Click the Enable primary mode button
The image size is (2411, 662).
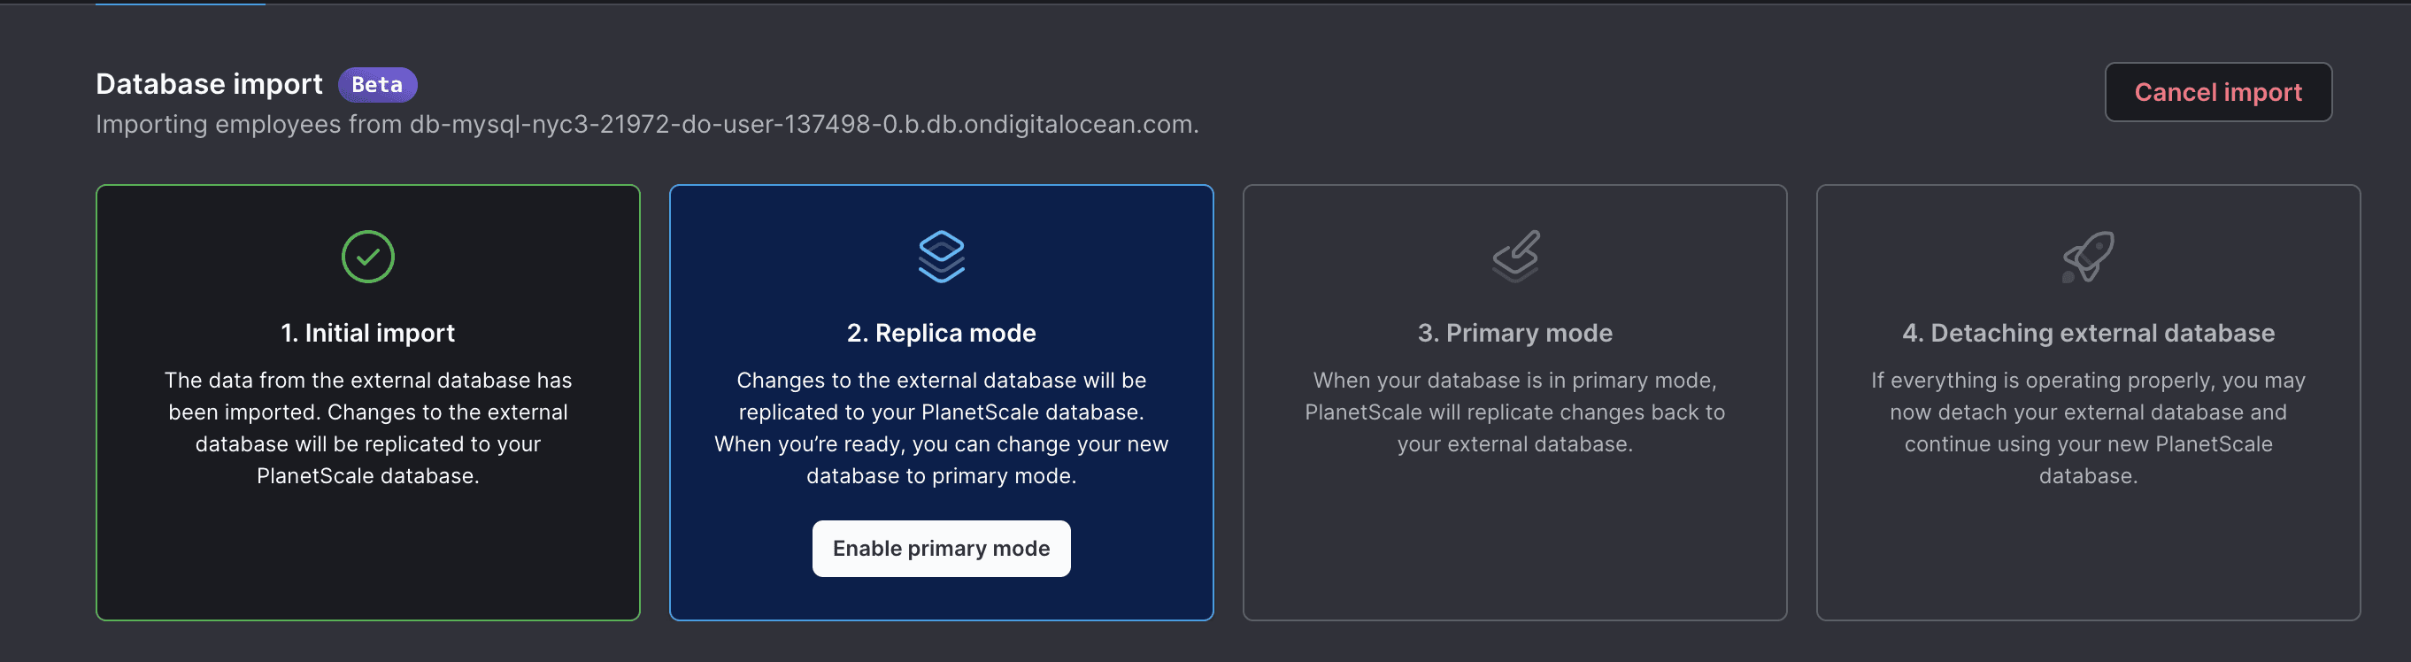(x=941, y=549)
